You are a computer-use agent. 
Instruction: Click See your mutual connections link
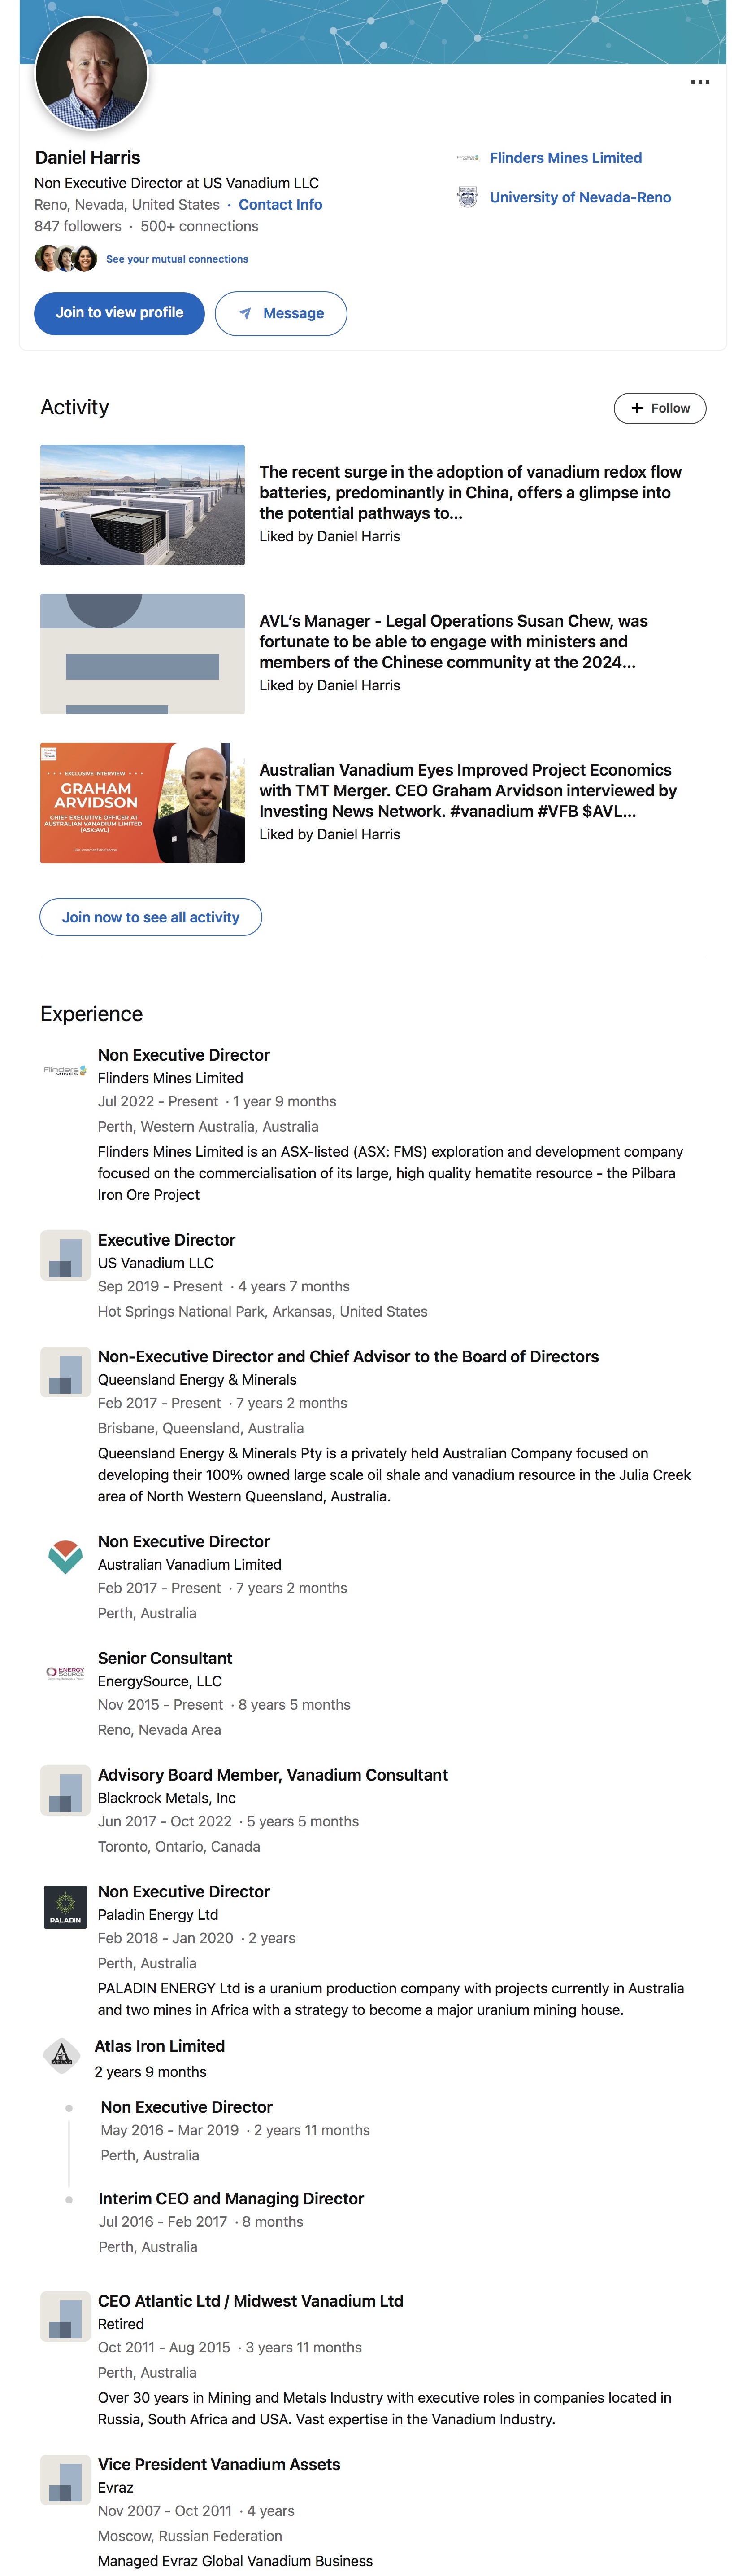point(177,259)
